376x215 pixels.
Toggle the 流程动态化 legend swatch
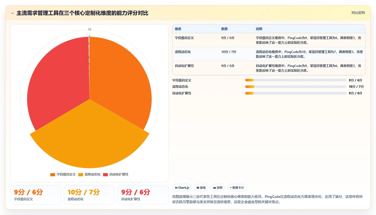coord(80,174)
